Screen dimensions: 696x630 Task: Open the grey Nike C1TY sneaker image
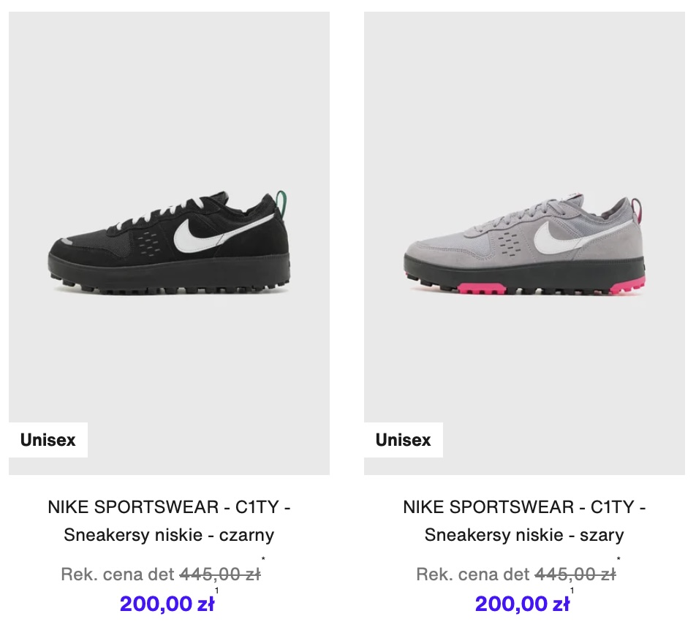524,243
